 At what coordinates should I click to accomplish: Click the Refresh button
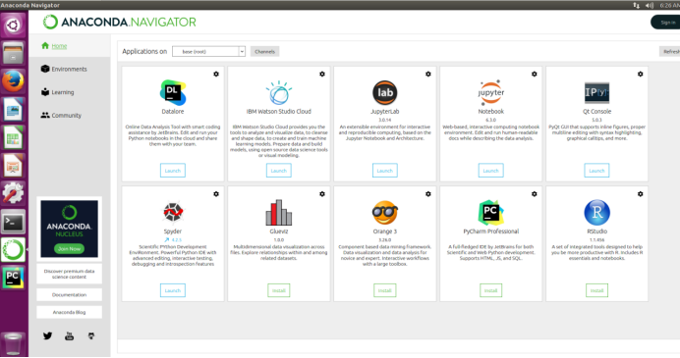[669, 52]
